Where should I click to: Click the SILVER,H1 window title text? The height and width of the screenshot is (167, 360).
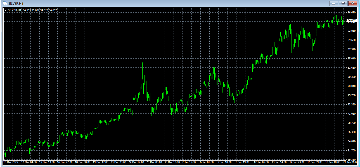(16, 3)
